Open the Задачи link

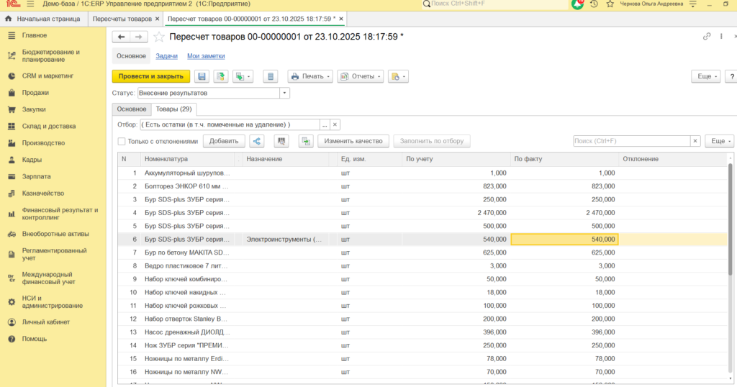point(166,56)
